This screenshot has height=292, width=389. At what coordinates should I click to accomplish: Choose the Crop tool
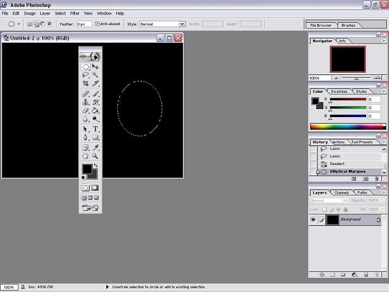coord(86,84)
